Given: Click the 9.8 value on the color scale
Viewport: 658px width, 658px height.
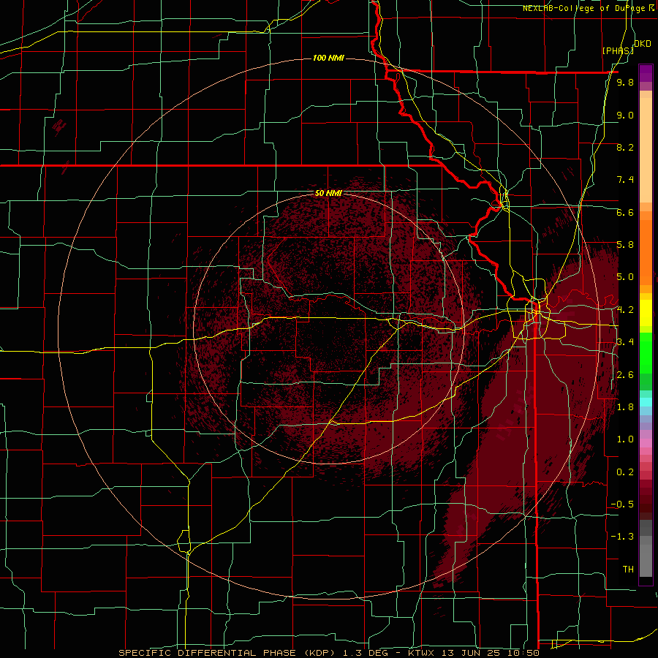Looking at the screenshot, I should pos(625,82).
